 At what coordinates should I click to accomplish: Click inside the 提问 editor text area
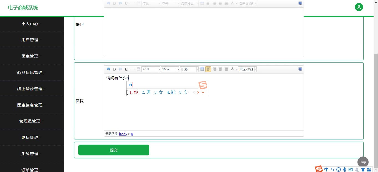click(204, 32)
